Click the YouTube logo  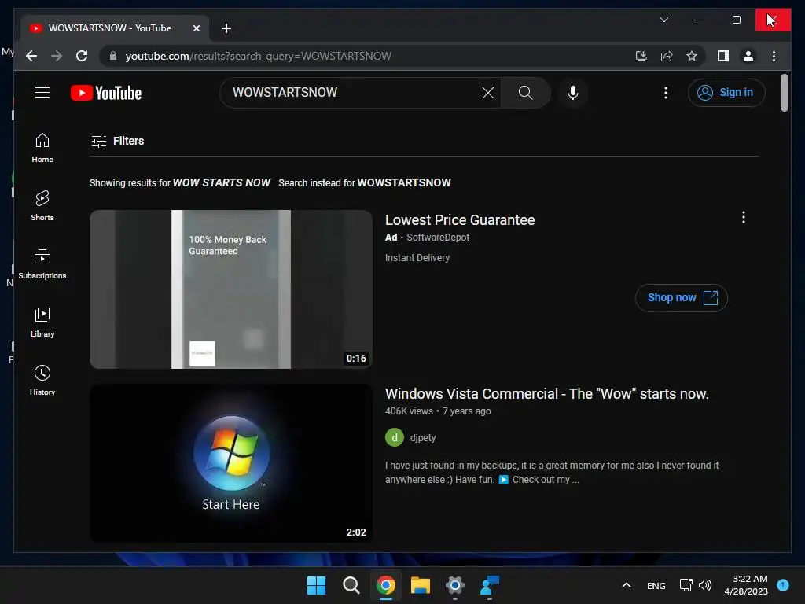click(106, 93)
